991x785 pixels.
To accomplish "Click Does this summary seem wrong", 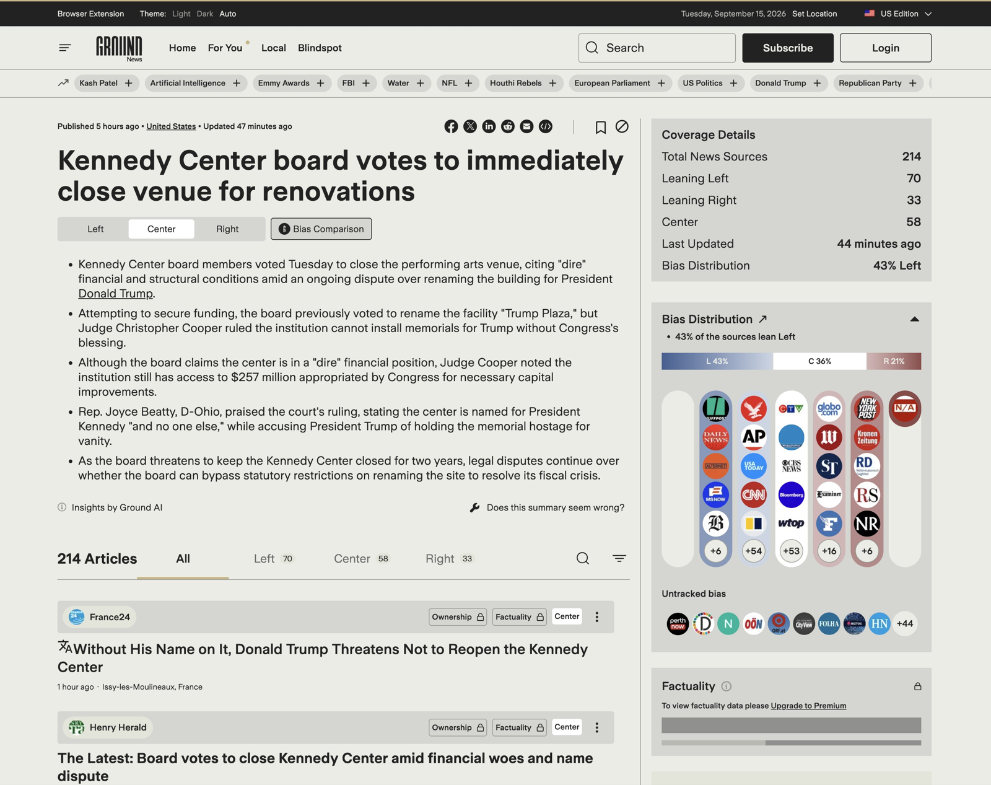I will pyautogui.click(x=547, y=507).
